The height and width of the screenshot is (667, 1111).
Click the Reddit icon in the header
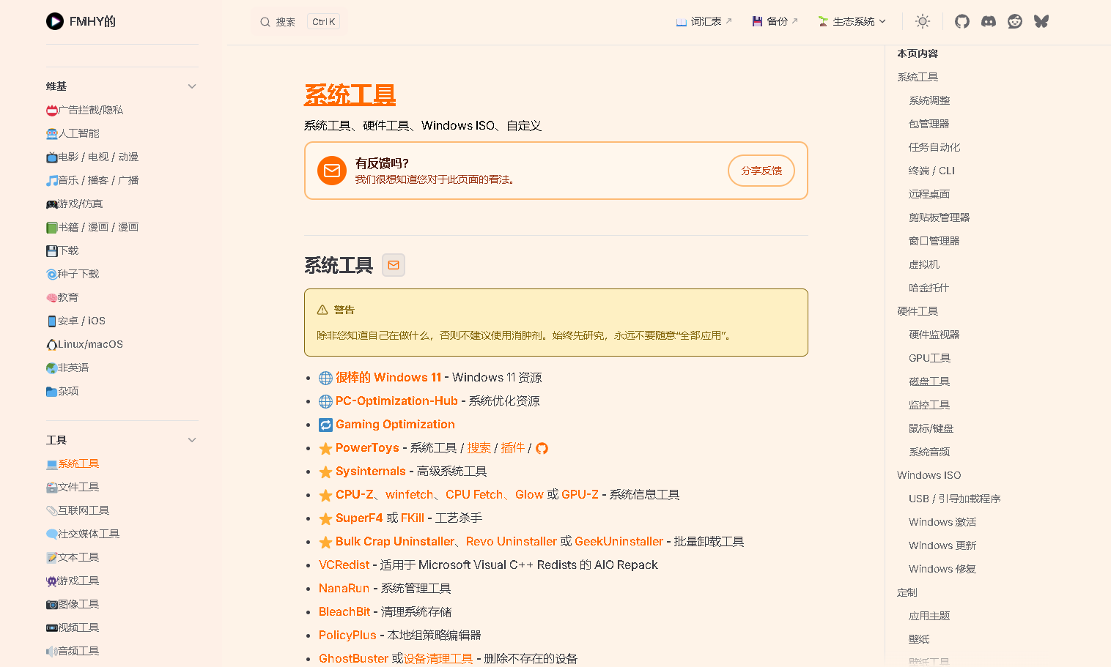tap(1014, 21)
